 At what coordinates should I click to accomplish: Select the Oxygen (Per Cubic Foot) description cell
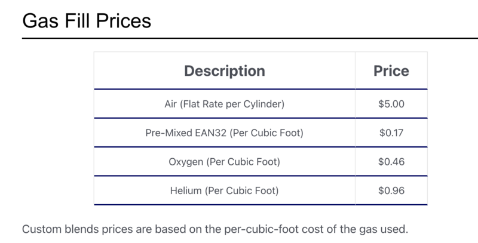224,162
